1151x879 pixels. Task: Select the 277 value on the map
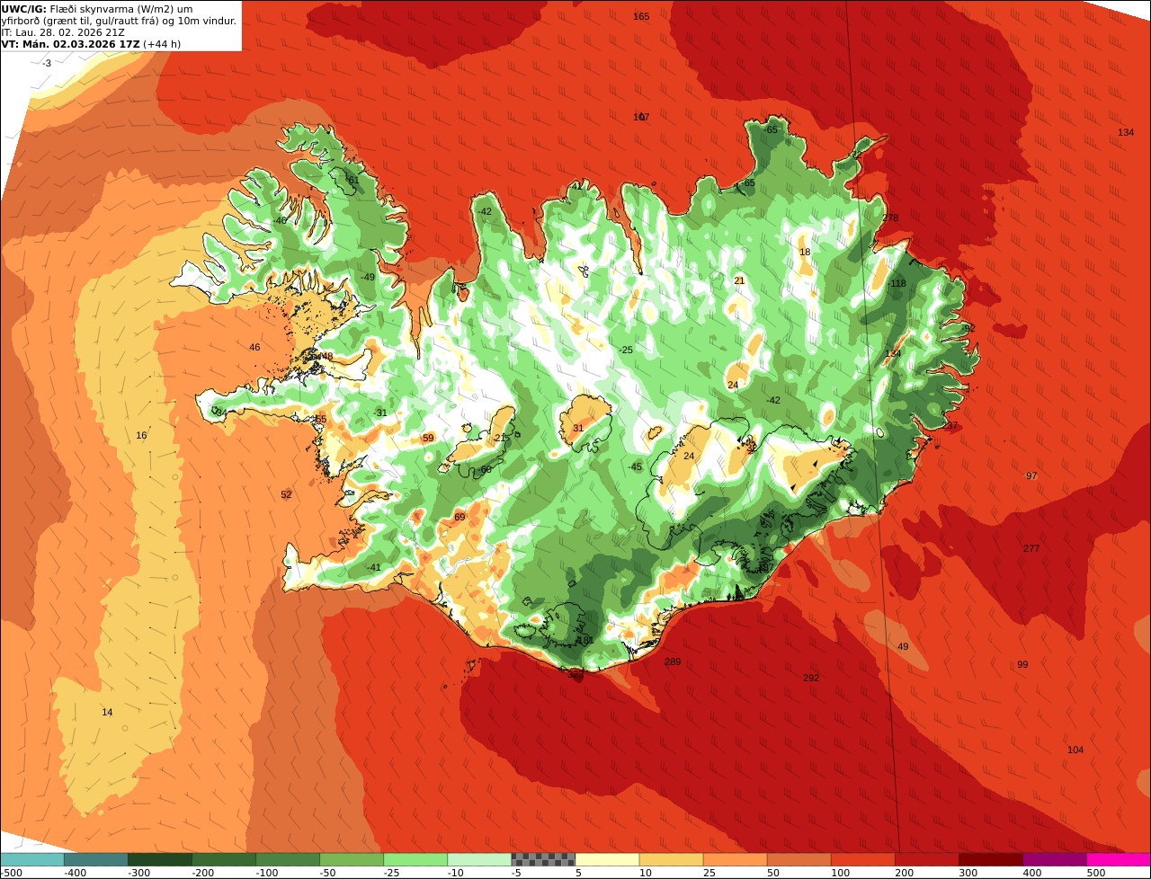(1031, 548)
